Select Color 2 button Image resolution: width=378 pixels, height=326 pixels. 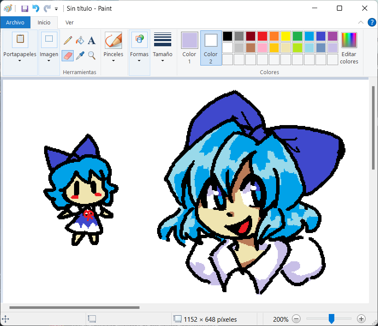[x=211, y=48]
